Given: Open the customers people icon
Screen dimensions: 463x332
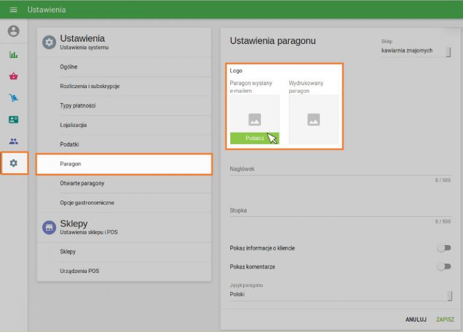Looking at the screenshot, I should 13,141.
